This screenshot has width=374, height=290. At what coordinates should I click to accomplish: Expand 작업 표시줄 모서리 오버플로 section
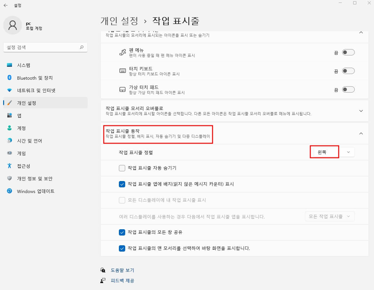[361, 111]
